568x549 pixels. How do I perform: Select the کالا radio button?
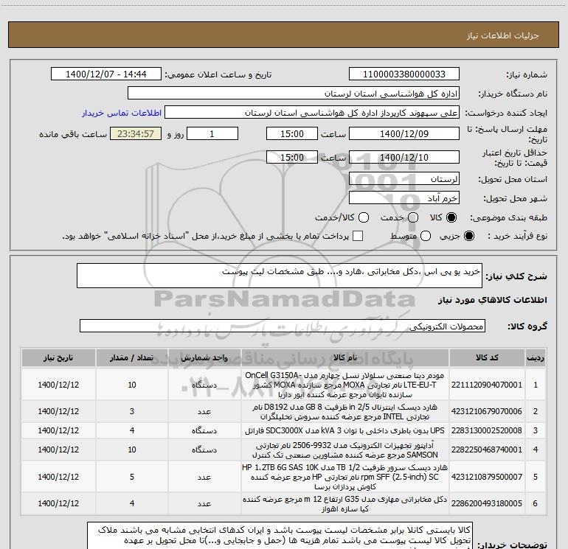click(x=451, y=217)
